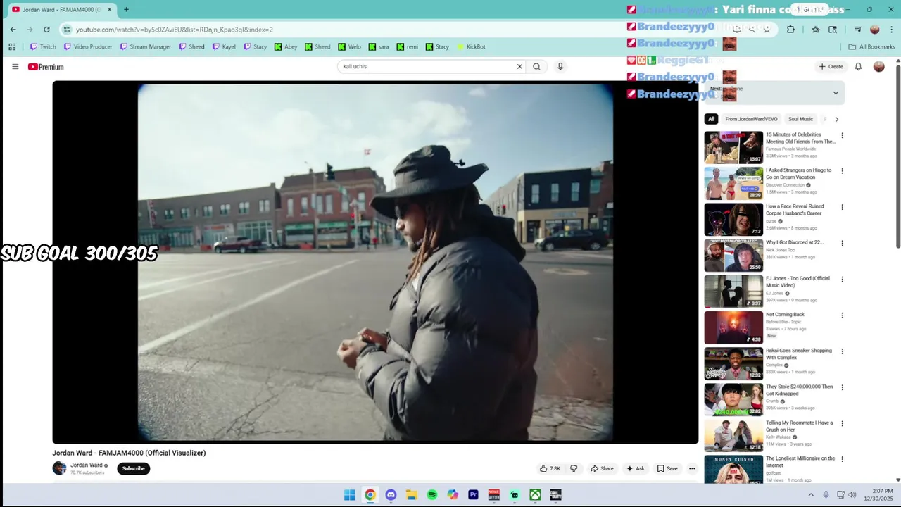The image size is (901, 507).
Task: Like the Jordan Ward video
Action: (550, 468)
